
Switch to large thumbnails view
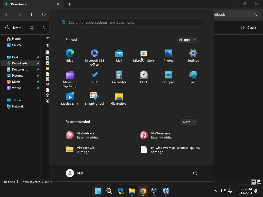(259, 182)
